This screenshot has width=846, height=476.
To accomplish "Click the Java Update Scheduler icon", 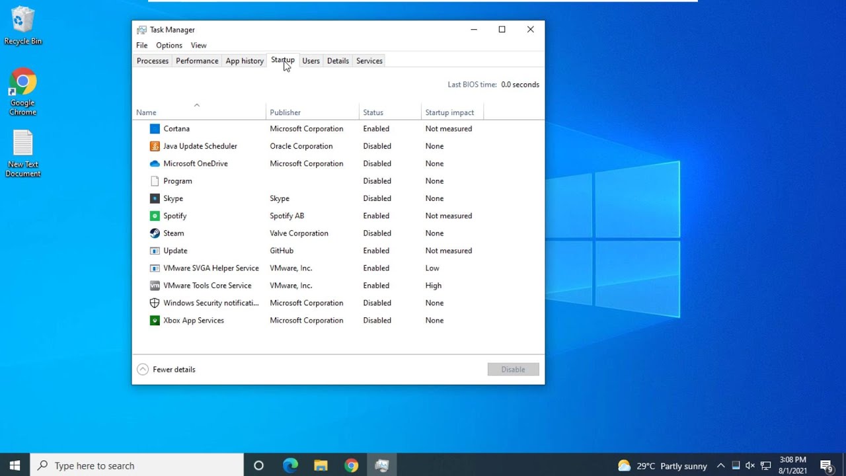I will pyautogui.click(x=155, y=146).
